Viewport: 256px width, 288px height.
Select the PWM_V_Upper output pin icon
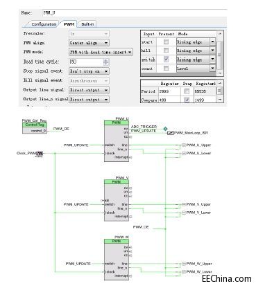coord(184,204)
